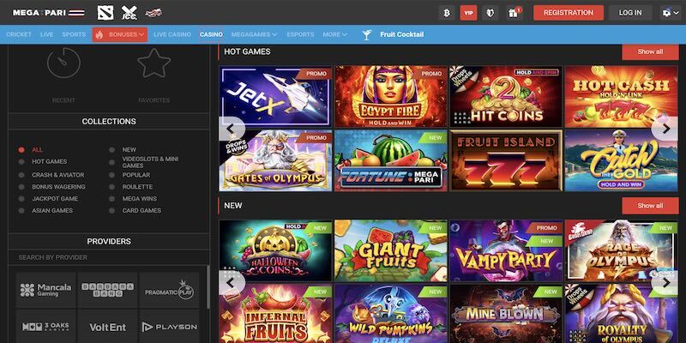Screen dimensions: 686x343
Task: Select Mega Wins collection filter
Action: 139,199
